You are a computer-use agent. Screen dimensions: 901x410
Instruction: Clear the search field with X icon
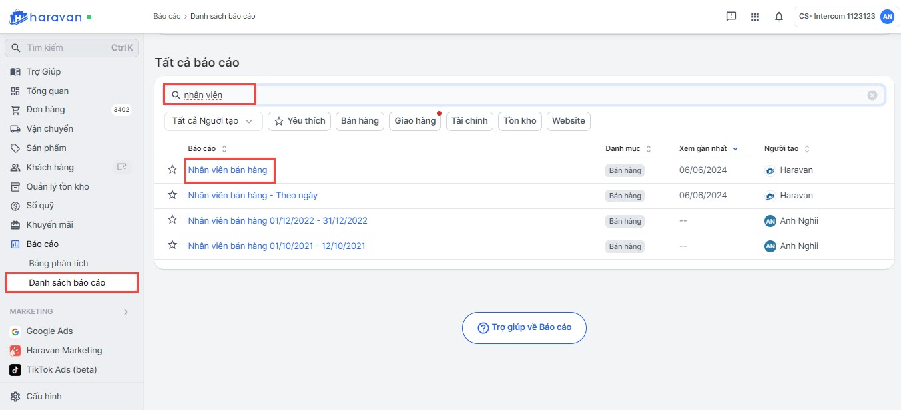(x=872, y=95)
